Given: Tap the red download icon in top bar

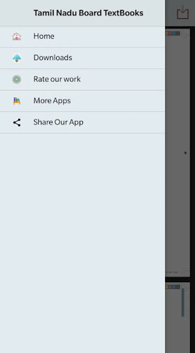Looking at the screenshot, I should click(x=182, y=13).
